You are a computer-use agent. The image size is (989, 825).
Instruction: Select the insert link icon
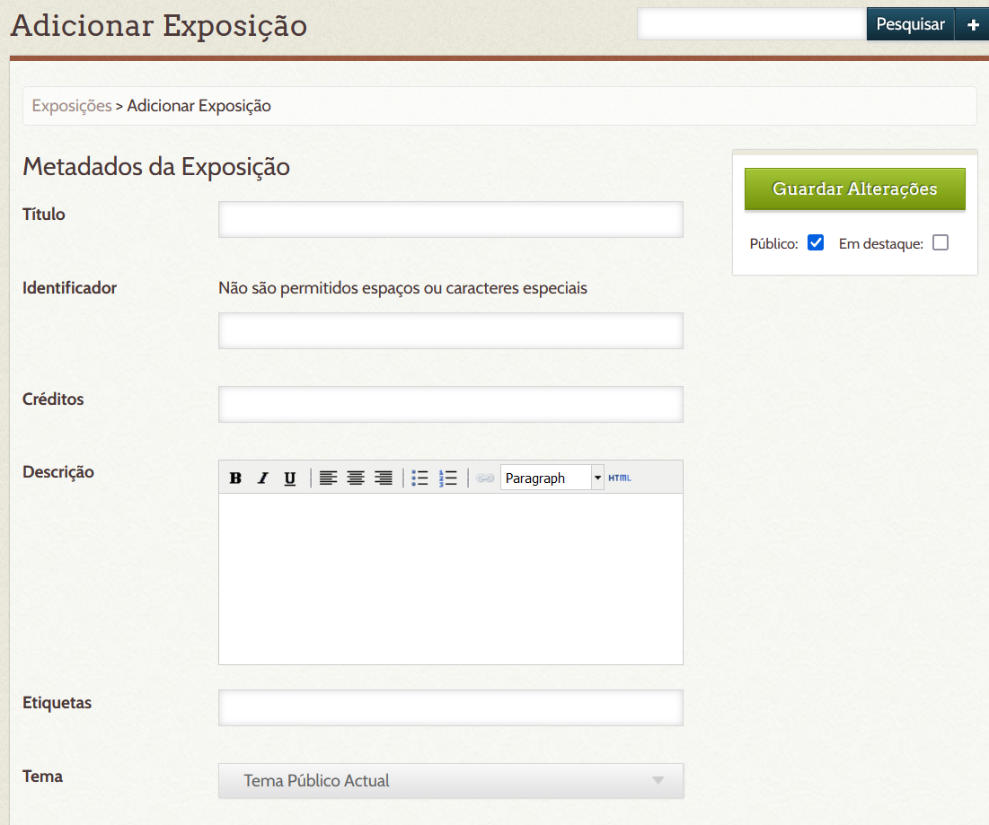click(x=484, y=478)
